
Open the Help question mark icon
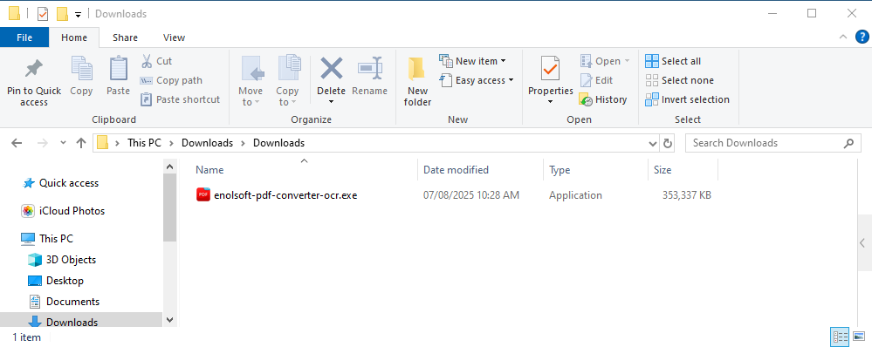pos(861,37)
